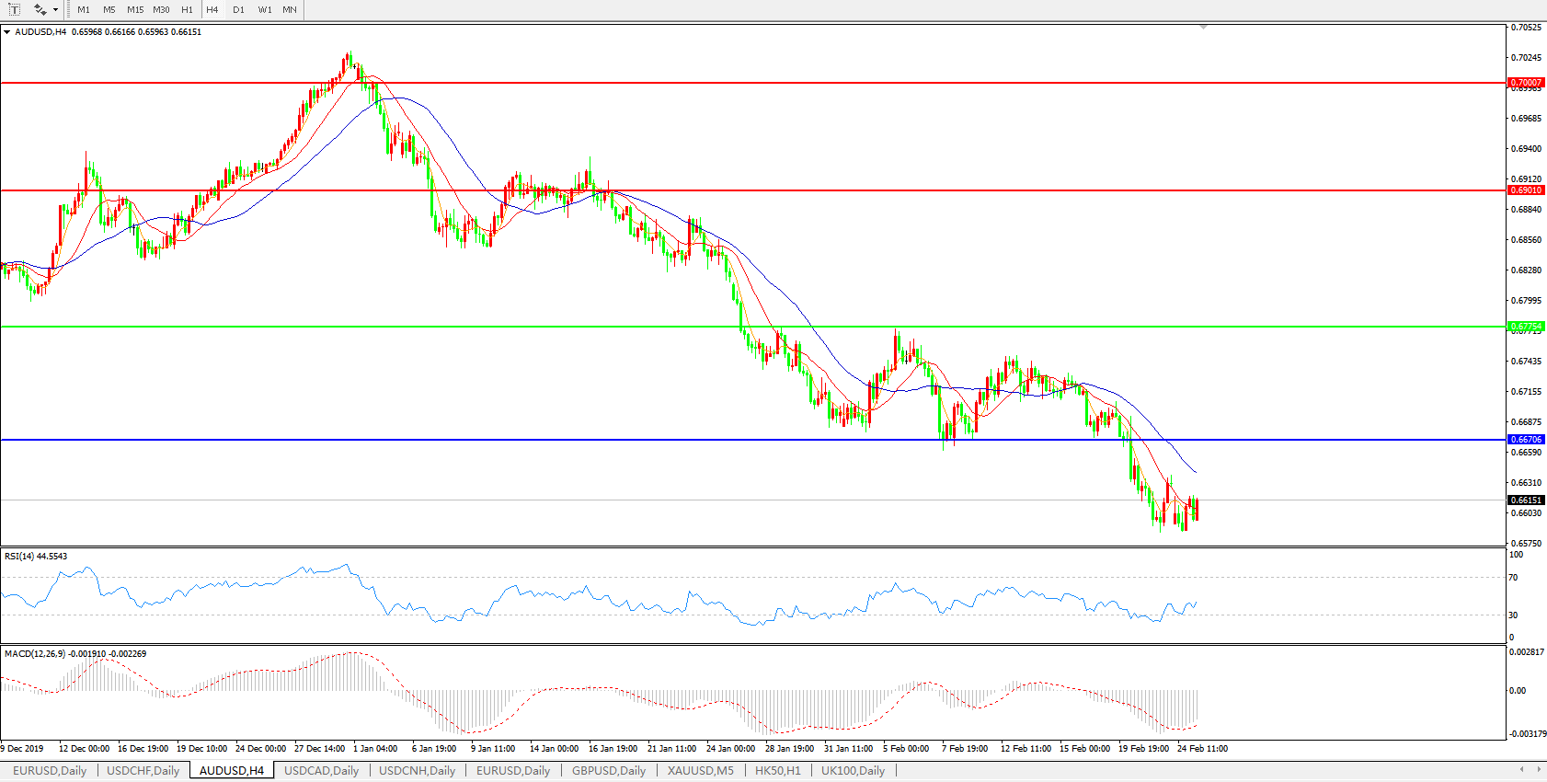Go to the HK50,H1 chart tab

(777, 771)
